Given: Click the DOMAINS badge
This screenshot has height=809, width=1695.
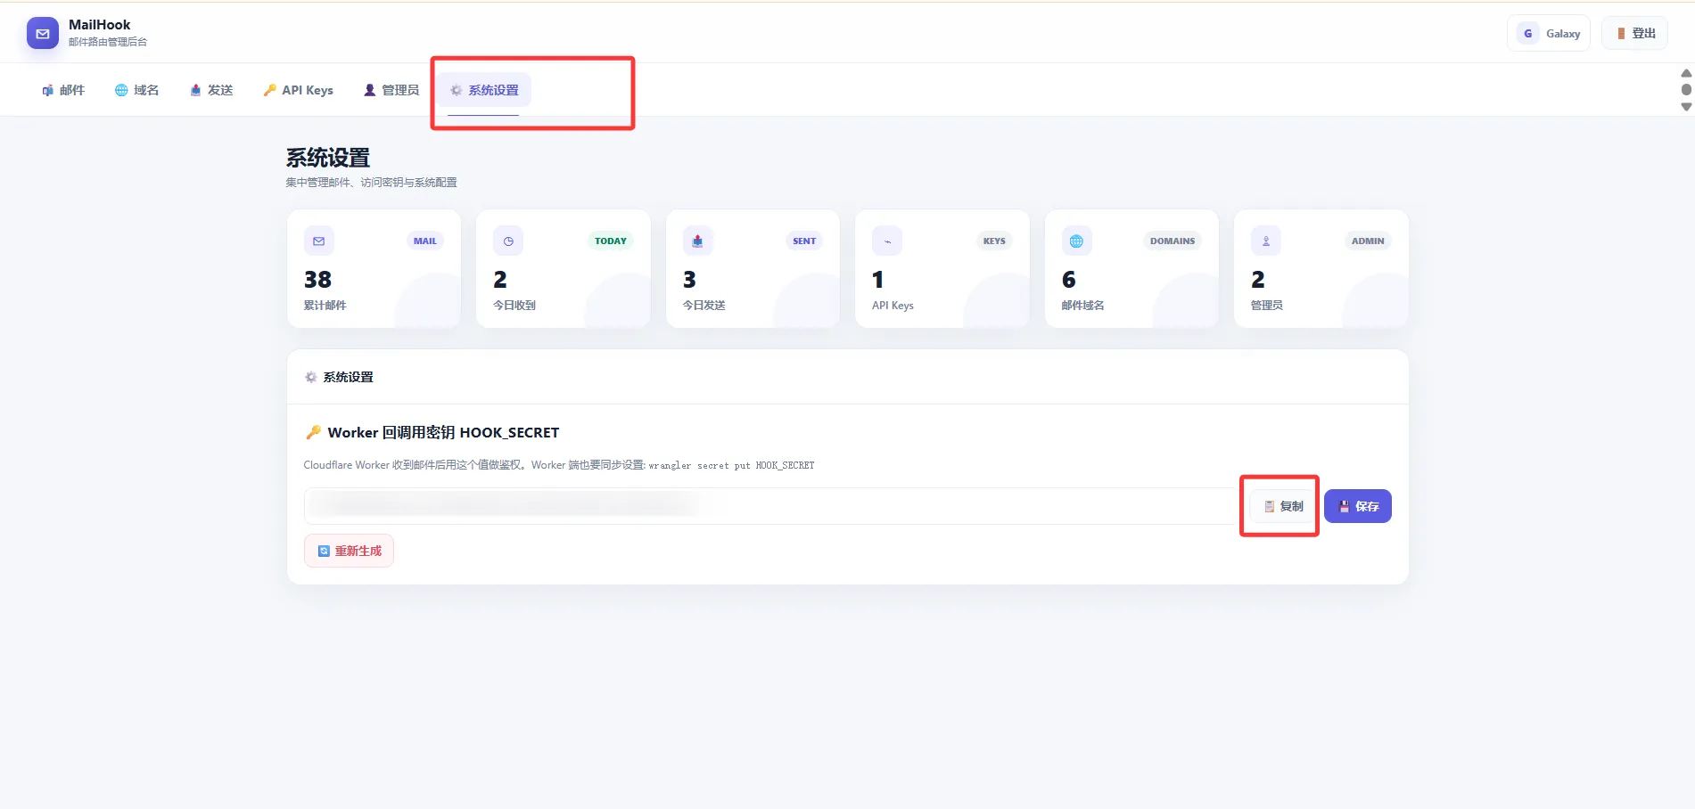Looking at the screenshot, I should pos(1173,241).
